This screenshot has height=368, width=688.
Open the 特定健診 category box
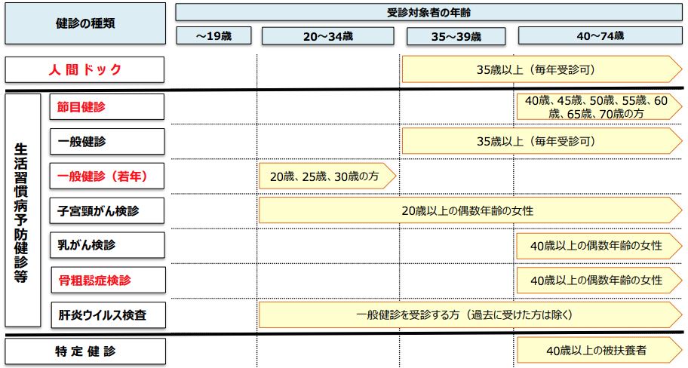(x=85, y=351)
